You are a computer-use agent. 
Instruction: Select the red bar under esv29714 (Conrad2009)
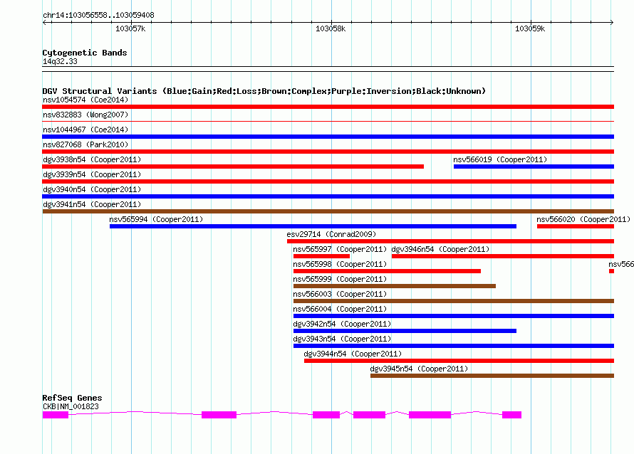(x=450, y=241)
